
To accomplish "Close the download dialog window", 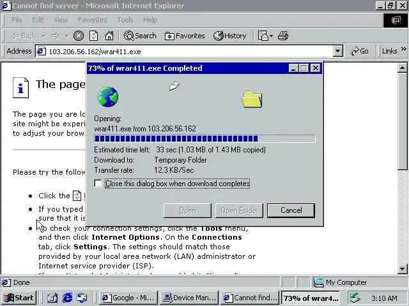I will point(316,68).
